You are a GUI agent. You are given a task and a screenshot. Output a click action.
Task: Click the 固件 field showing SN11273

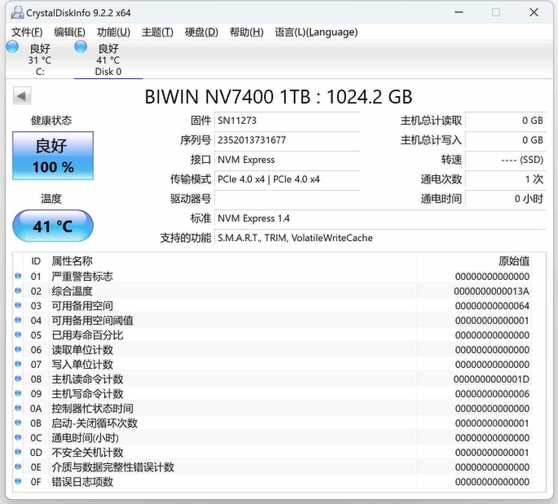click(x=287, y=120)
